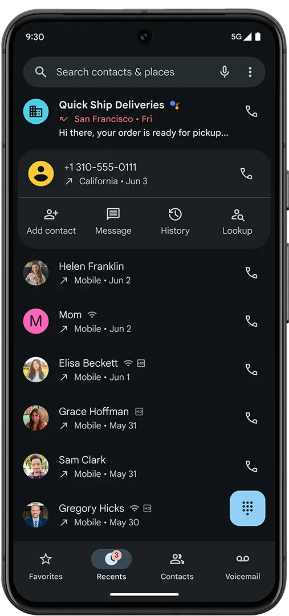
Task: Switch to the Favorites tab
Action: [46, 566]
